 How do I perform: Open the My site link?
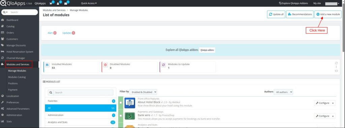pos(317,3)
